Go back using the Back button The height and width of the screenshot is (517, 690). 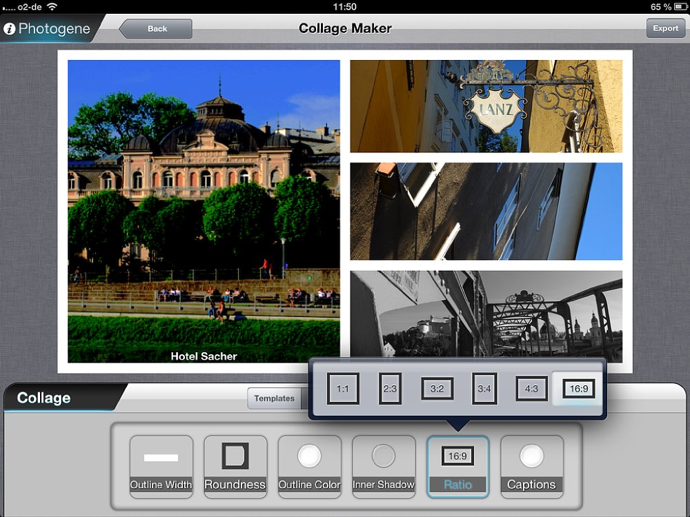coord(156,29)
